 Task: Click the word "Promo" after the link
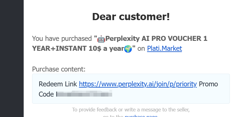pos(208,84)
